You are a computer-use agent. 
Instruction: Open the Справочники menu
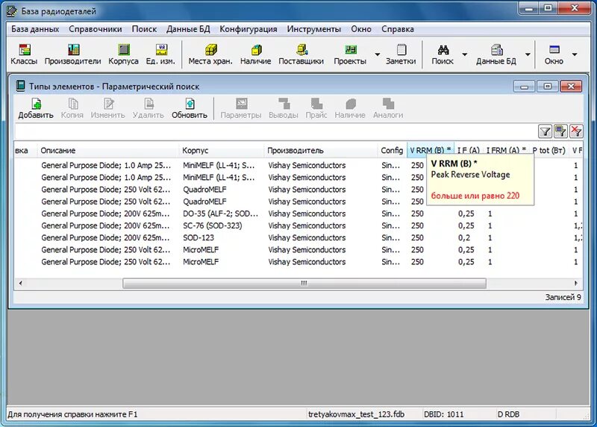pyautogui.click(x=96, y=29)
